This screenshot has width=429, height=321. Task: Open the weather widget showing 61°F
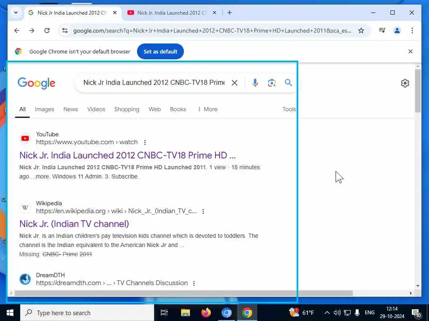coord(302,312)
